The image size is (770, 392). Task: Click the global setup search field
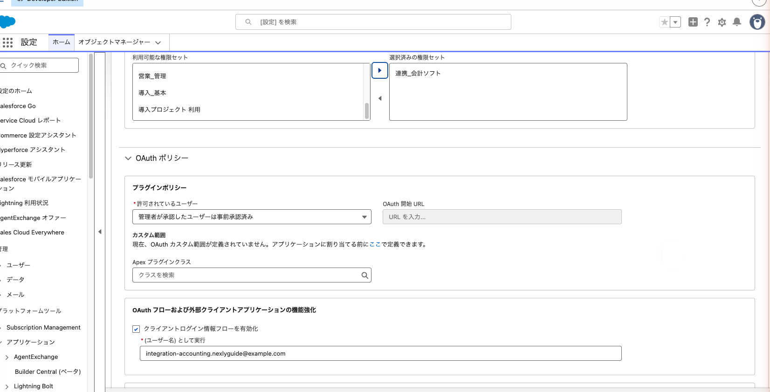tap(373, 22)
